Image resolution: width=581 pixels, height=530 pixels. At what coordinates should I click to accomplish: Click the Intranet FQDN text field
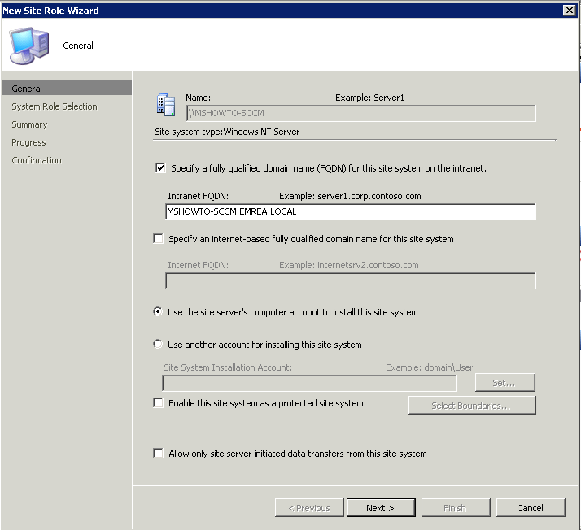tap(351, 211)
